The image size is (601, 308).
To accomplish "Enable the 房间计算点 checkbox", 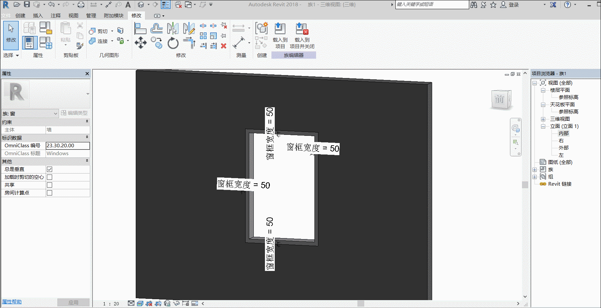I will (50, 193).
